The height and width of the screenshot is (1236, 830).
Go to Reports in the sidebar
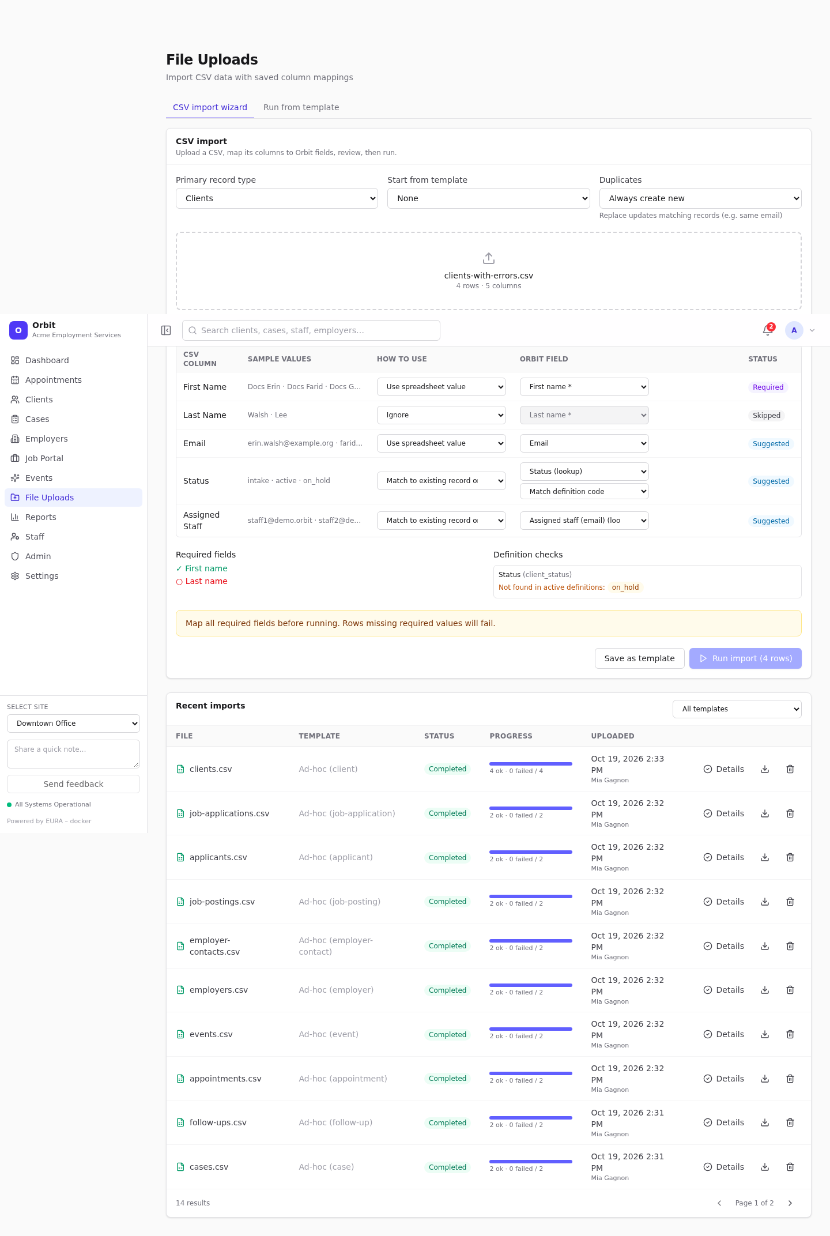(x=73, y=517)
